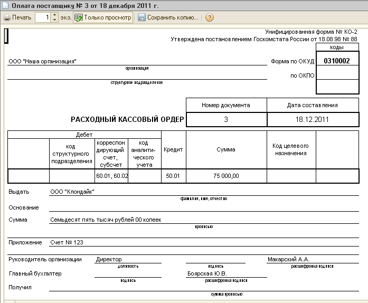Click the printer icon next to Печать
The image size is (368, 303).
(x=7, y=17)
